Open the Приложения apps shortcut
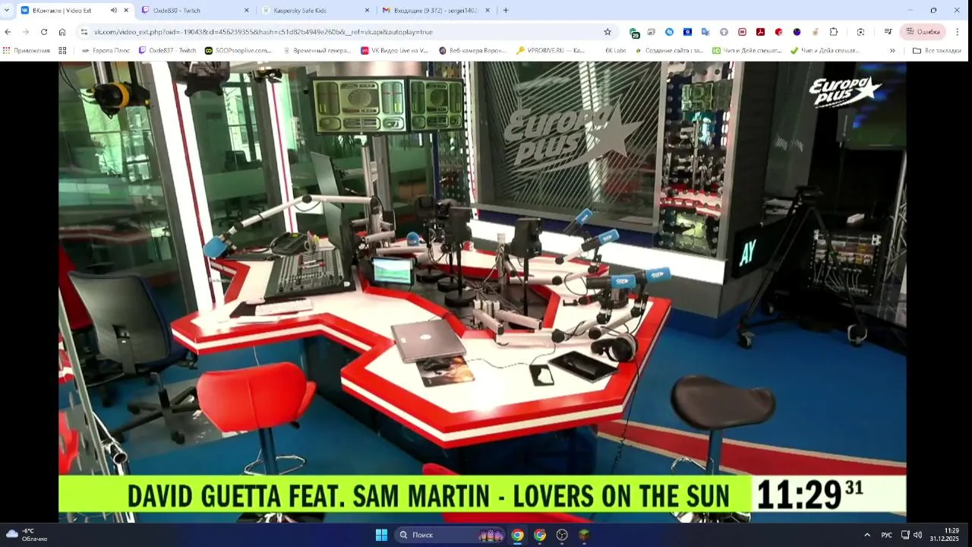This screenshot has height=547, width=972. pyautogui.click(x=27, y=51)
